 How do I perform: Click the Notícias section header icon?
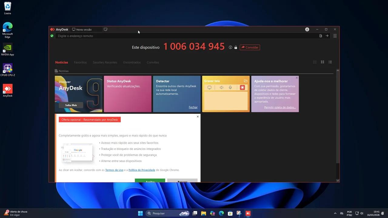pos(56,71)
